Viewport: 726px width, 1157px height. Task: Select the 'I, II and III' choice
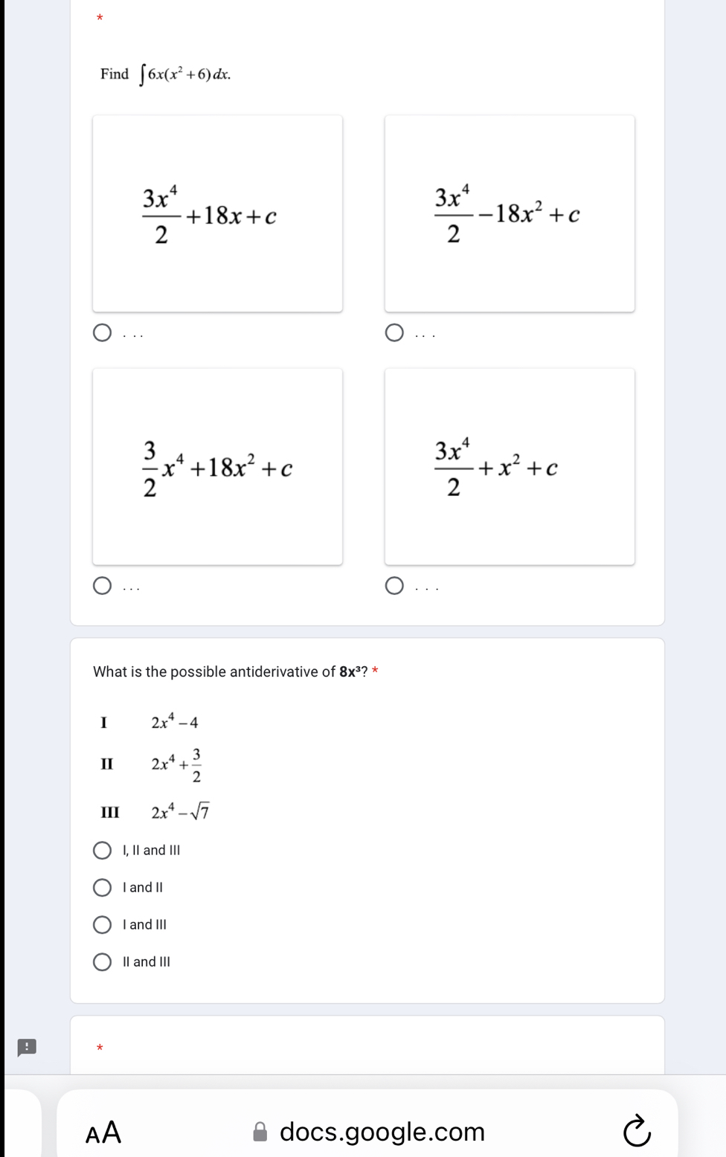pos(103,849)
